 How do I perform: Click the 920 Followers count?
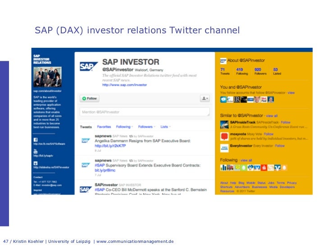point(260,71)
